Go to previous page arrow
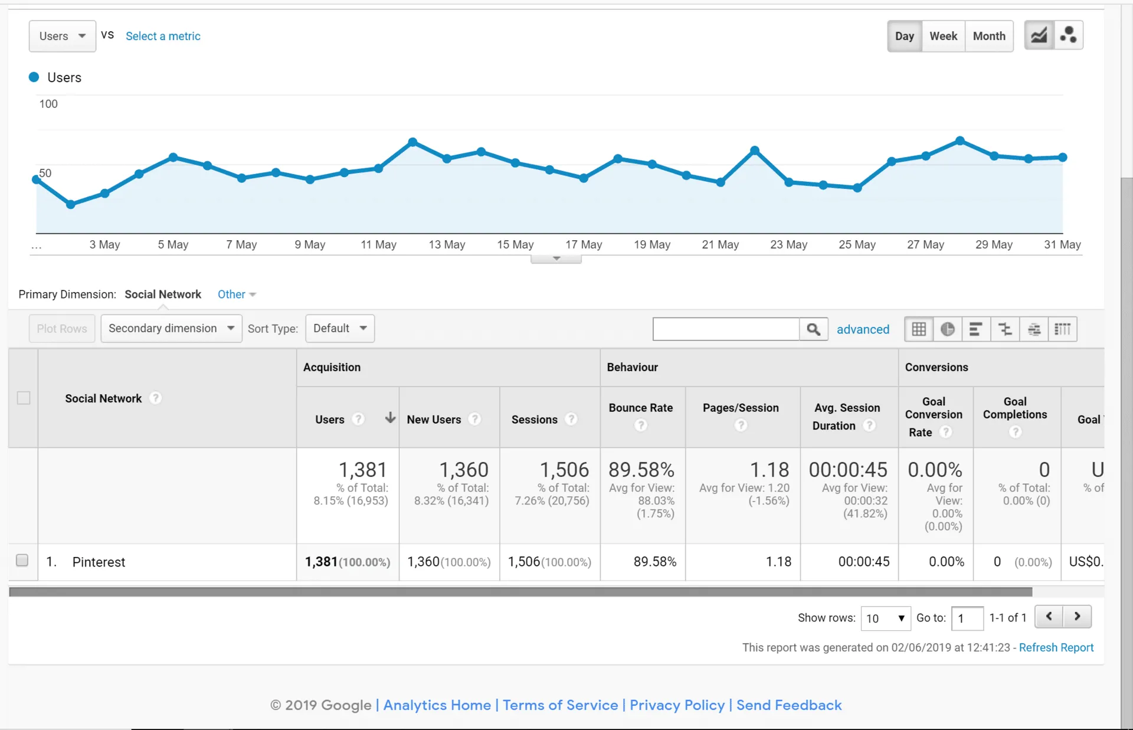Screen dimensions: 1133x730 pos(1049,617)
